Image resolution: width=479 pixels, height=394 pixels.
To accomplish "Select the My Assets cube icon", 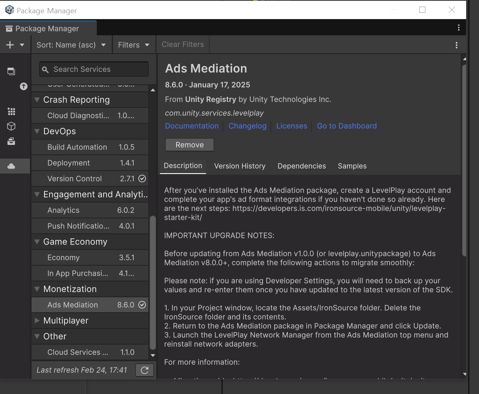I will click(x=11, y=126).
